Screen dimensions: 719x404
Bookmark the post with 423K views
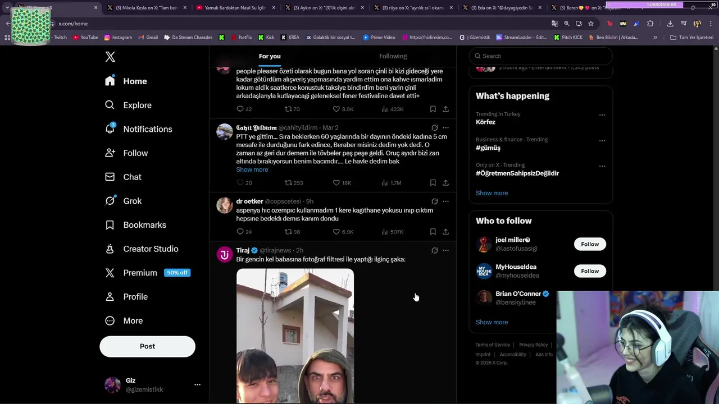pos(433,109)
